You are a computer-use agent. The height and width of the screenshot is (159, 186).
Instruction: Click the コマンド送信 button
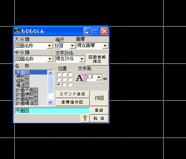(73, 94)
